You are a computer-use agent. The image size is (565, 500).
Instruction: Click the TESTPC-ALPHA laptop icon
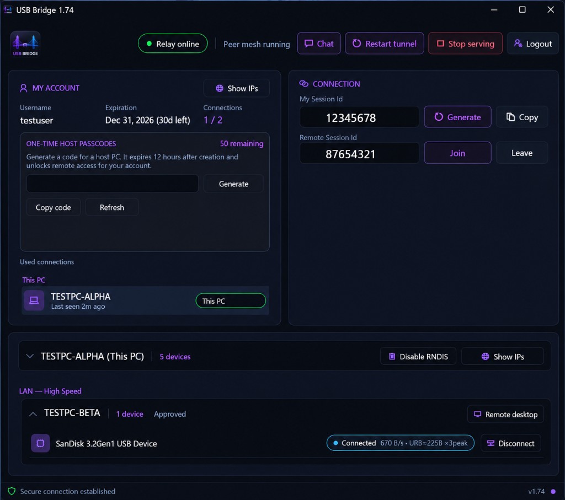[34, 300]
